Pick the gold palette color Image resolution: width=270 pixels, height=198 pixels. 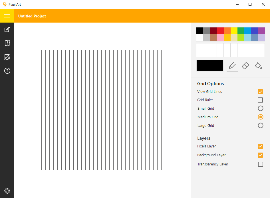[227, 38]
